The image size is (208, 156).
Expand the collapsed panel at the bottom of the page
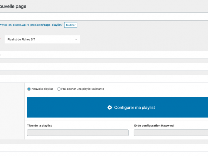[x=104, y=148]
